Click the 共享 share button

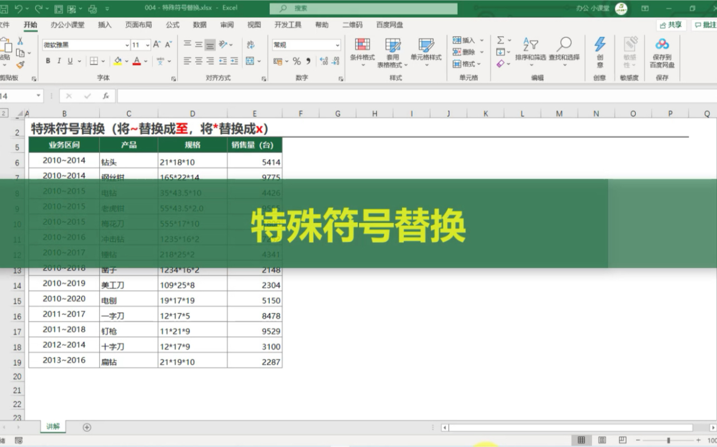[671, 25]
